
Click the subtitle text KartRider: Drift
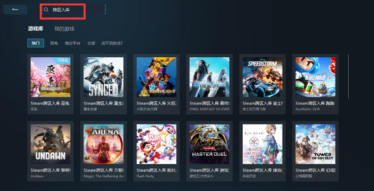(308, 109)
